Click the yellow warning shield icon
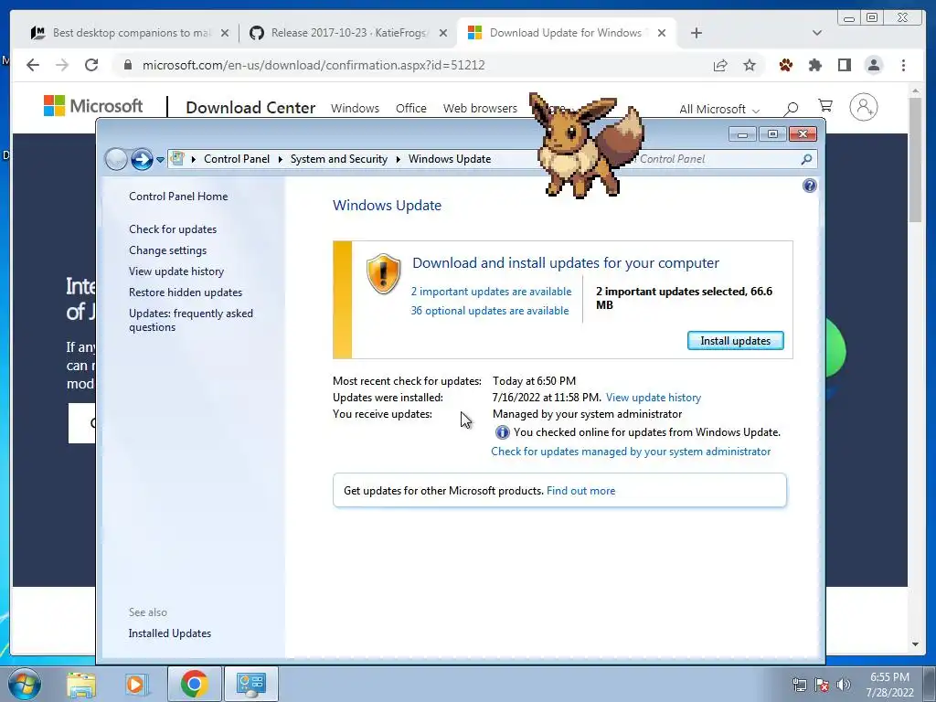This screenshot has height=702, width=936. pyautogui.click(x=383, y=274)
